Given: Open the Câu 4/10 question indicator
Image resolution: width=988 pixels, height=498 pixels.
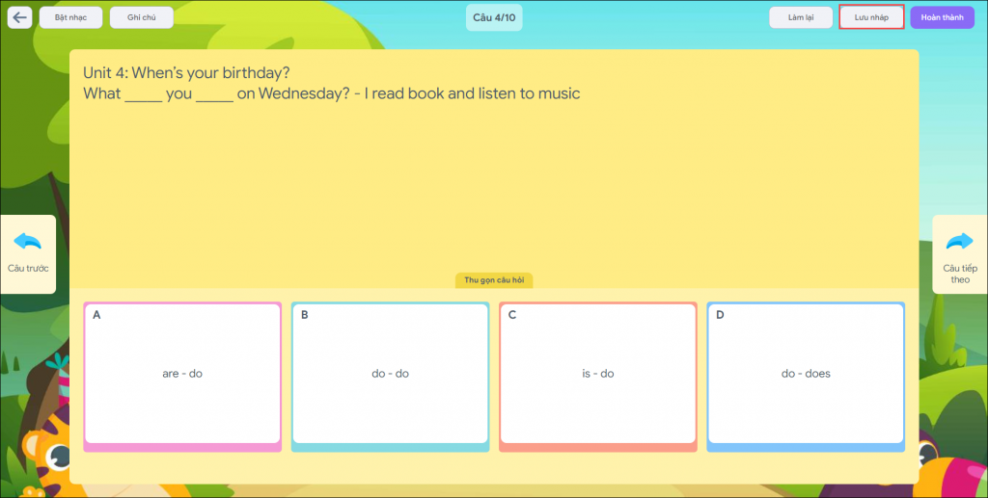Looking at the screenshot, I should (x=494, y=17).
